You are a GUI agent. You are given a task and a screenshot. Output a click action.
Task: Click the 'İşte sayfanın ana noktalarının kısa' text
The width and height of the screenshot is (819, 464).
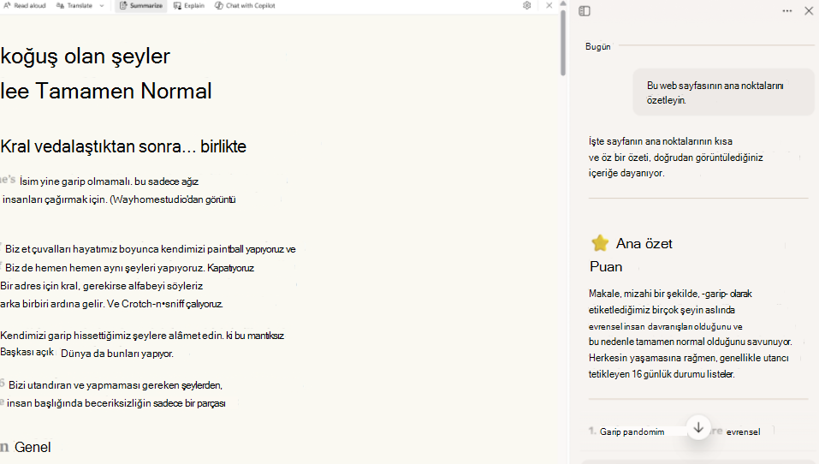point(660,141)
